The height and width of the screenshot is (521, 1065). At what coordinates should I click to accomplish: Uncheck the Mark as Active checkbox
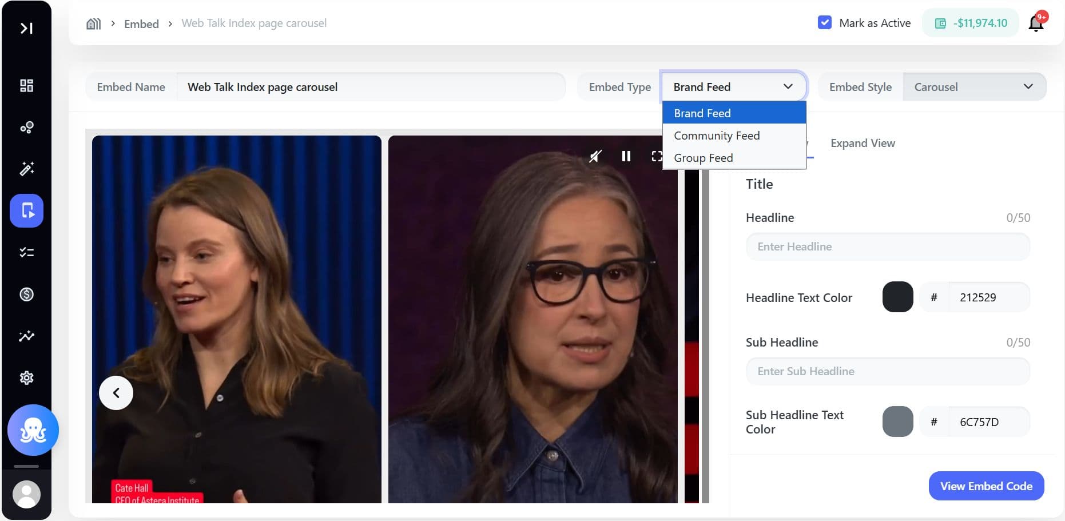coord(824,23)
